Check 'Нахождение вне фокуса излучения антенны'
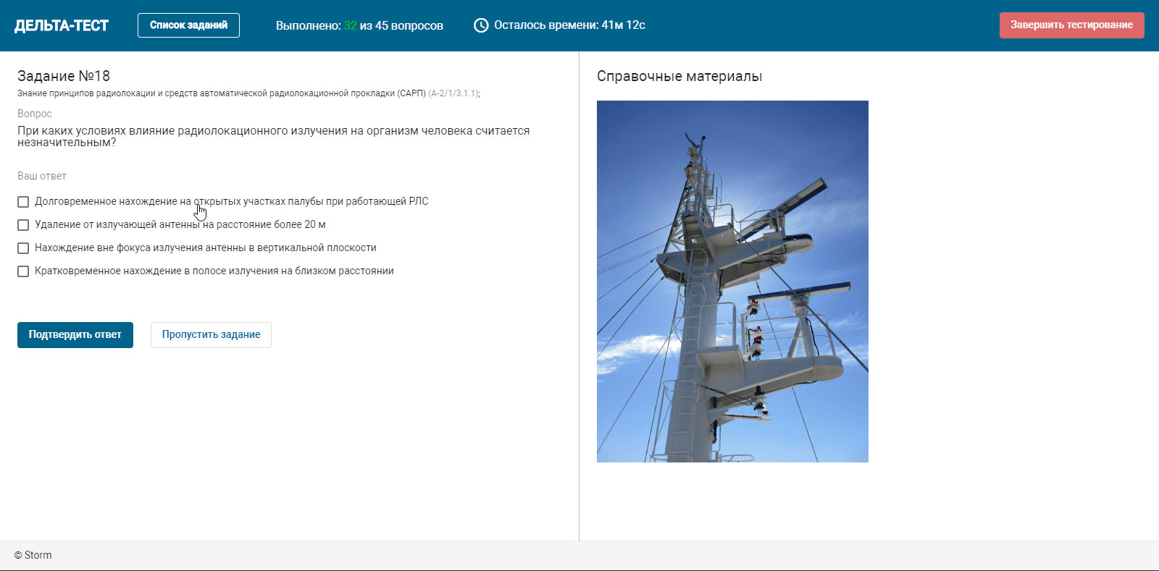 coord(23,248)
